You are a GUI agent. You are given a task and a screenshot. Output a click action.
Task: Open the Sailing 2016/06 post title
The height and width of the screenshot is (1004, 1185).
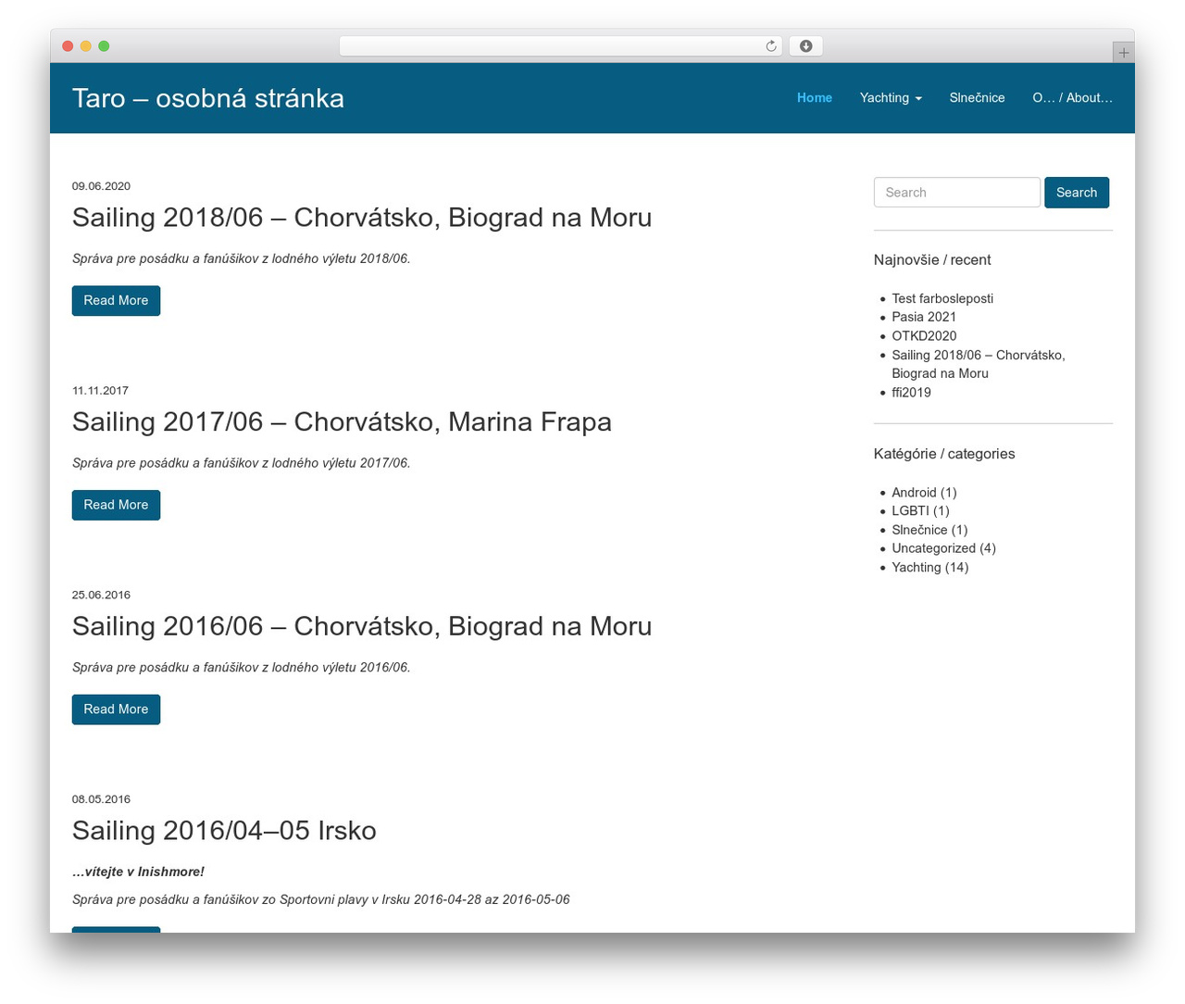coord(362,627)
